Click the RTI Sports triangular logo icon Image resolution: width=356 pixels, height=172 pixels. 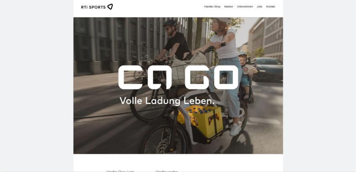coord(110,7)
